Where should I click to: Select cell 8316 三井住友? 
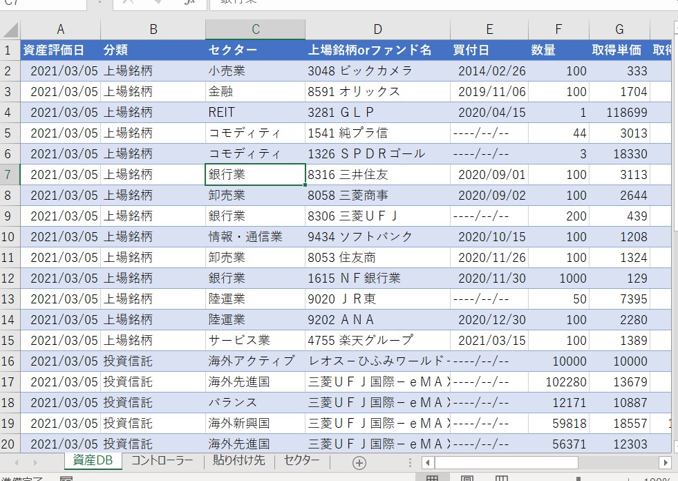click(x=377, y=175)
